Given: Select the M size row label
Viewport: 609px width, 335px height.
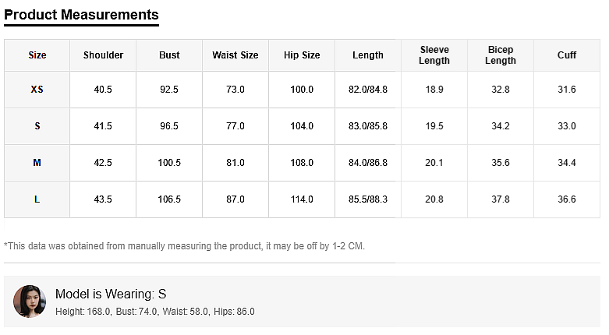Looking at the screenshot, I should (x=37, y=163).
